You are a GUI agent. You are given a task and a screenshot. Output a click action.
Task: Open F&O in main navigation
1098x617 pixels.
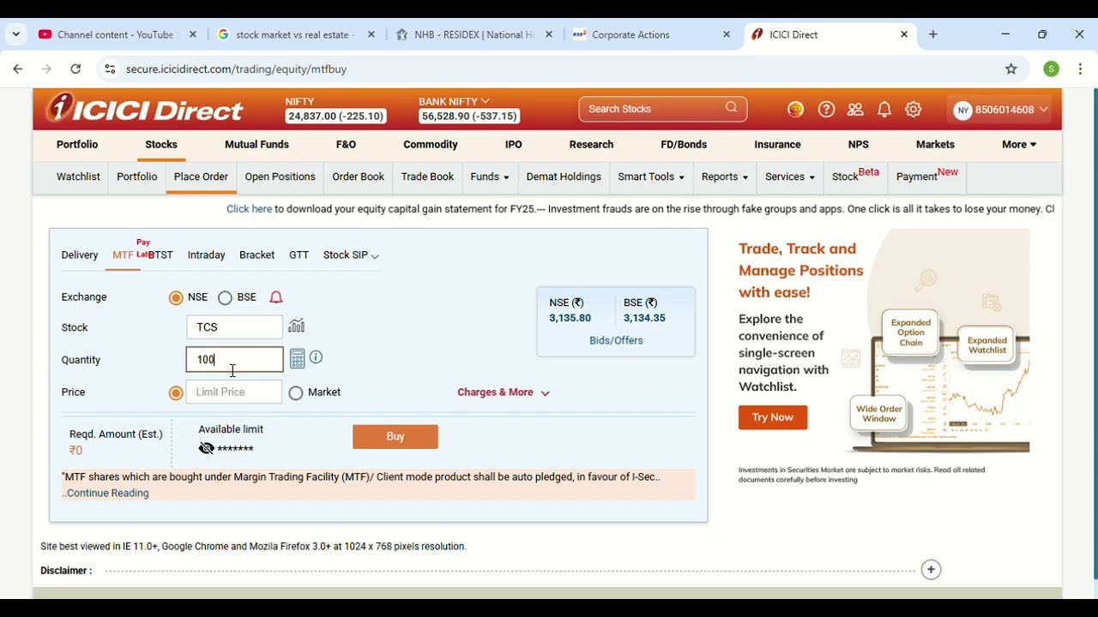[x=347, y=145]
